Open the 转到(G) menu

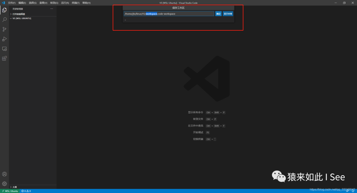[x=54, y=3]
